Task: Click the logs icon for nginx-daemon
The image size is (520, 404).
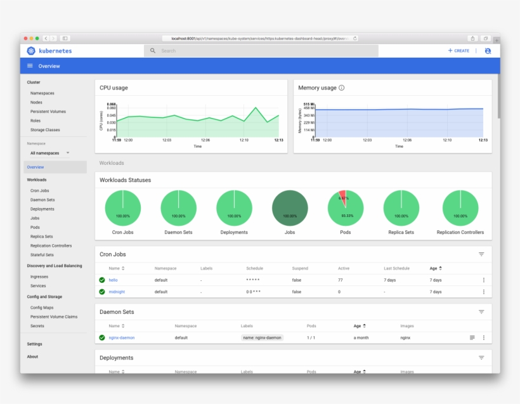Action: (x=472, y=337)
